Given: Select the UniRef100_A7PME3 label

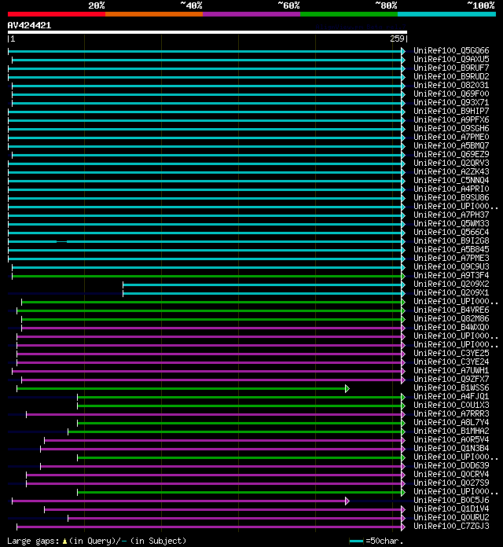Looking at the screenshot, I should (451, 258).
